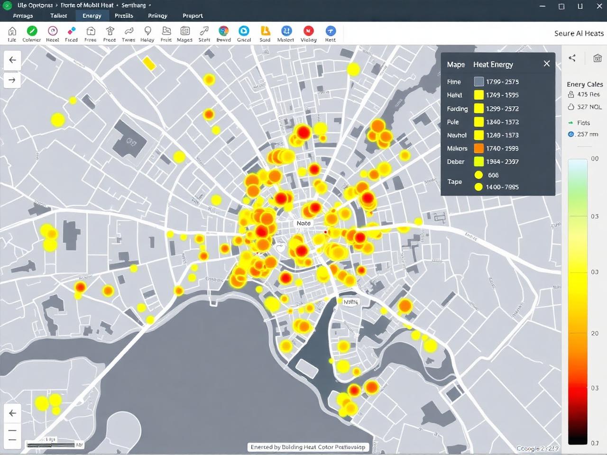
Task: Click the 'Fiots' entry in right panel
Action: [x=579, y=123]
